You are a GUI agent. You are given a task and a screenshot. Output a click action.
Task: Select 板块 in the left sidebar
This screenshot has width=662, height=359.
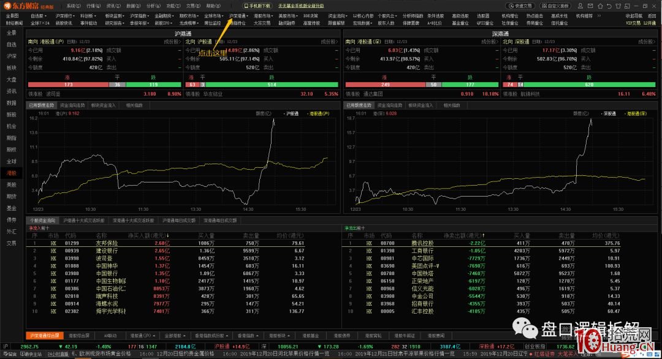point(12,68)
